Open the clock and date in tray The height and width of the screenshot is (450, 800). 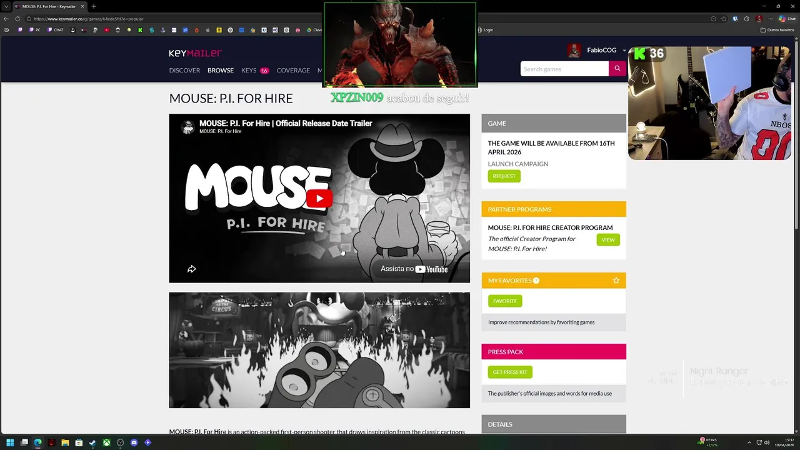pos(784,442)
